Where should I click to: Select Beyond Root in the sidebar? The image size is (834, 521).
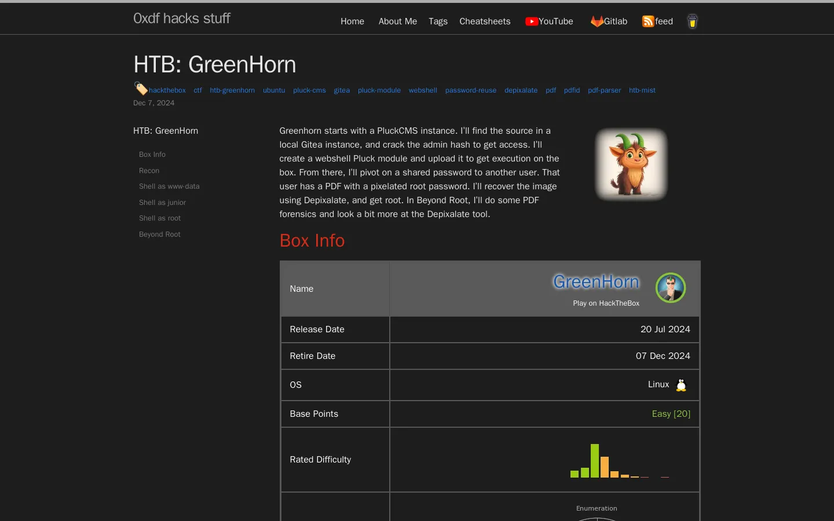(x=160, y=234)
